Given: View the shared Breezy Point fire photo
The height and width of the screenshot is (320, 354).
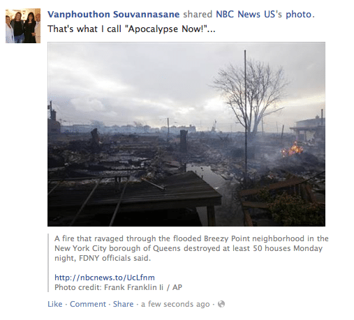Looking at the screenshot, I should [x=186, y=134].
